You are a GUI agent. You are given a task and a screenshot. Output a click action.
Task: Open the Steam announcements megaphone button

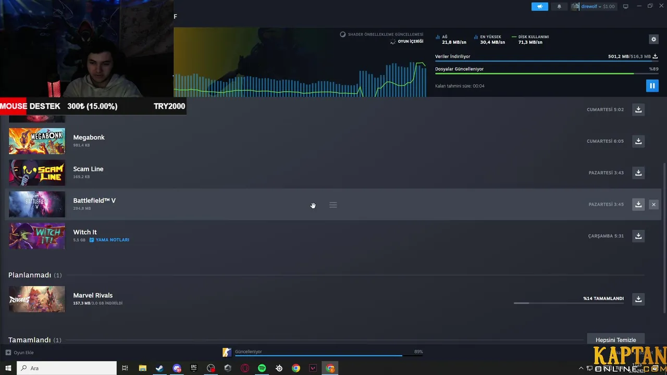point(540,6)
